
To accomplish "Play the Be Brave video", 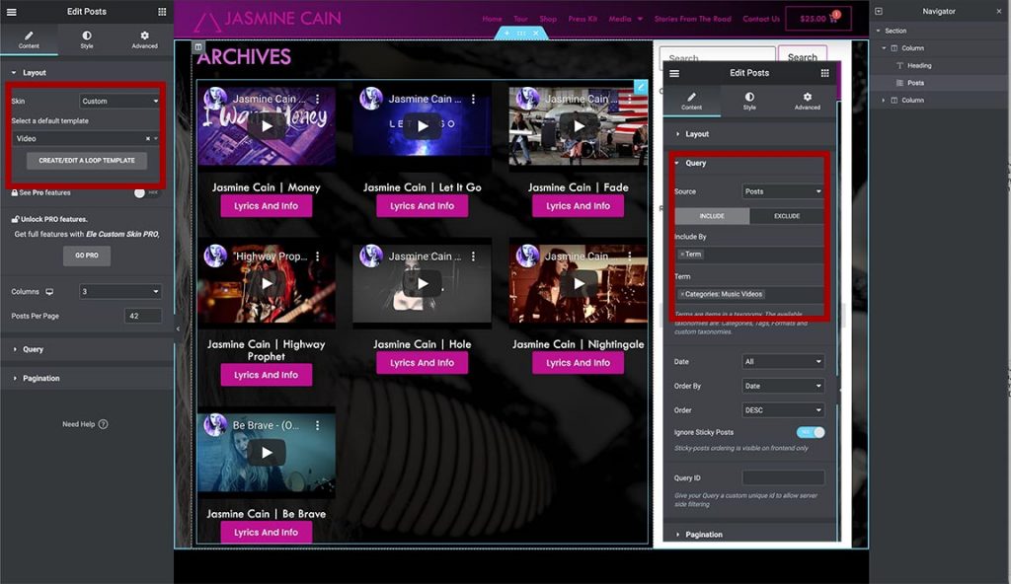I will click(x=267, y=453).
